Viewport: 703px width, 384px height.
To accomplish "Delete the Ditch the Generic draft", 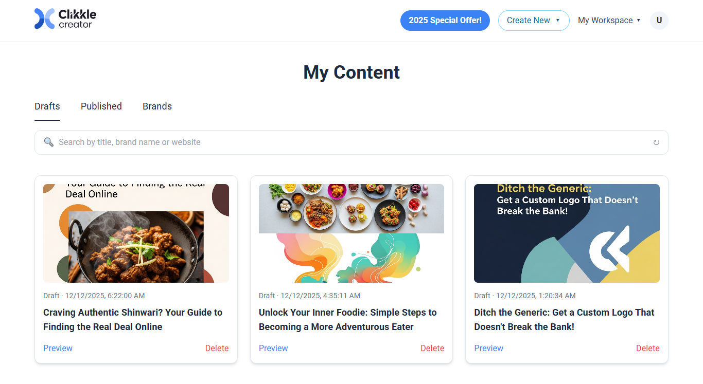I will click(647, 348).
